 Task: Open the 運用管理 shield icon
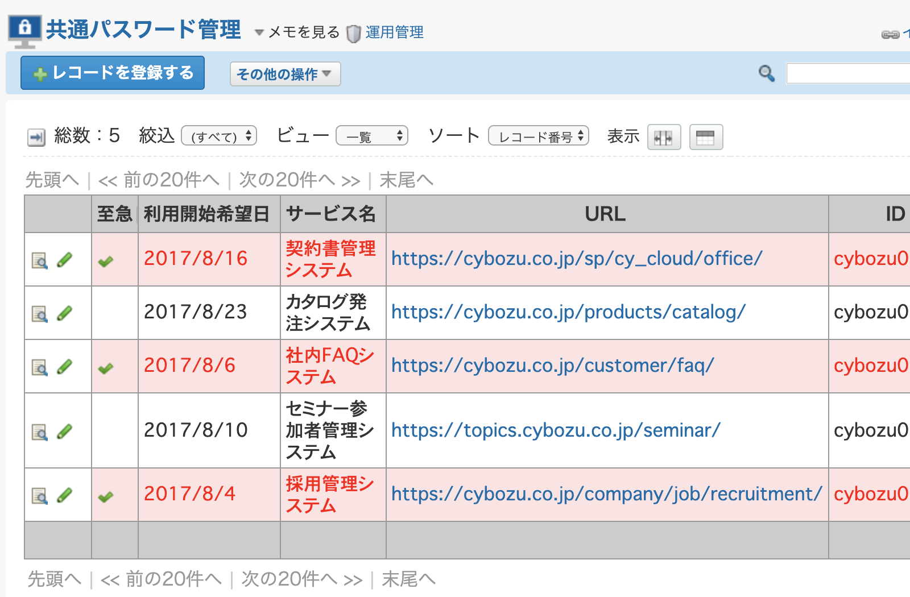pos(354,34)
